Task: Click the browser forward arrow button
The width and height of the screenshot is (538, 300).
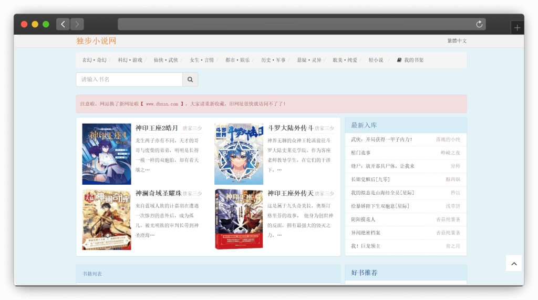Action: pyautogui.click(x=77, y=24)
